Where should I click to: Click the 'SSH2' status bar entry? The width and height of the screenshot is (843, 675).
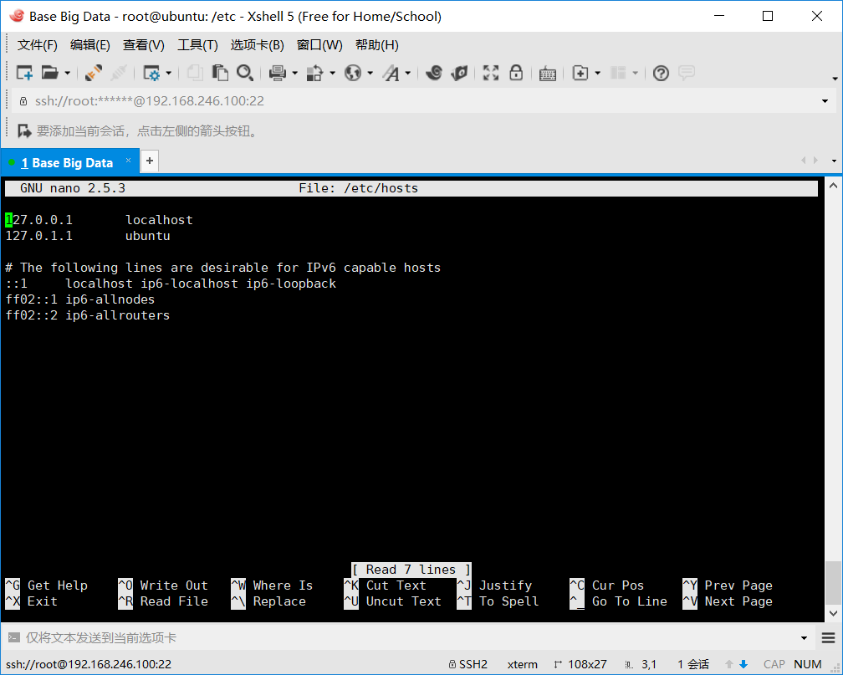click(x=468, y=664)
